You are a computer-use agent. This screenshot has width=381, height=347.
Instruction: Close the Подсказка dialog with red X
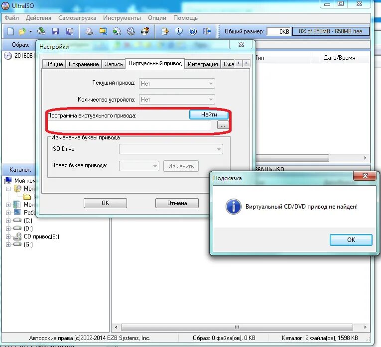tap(365, 176)
